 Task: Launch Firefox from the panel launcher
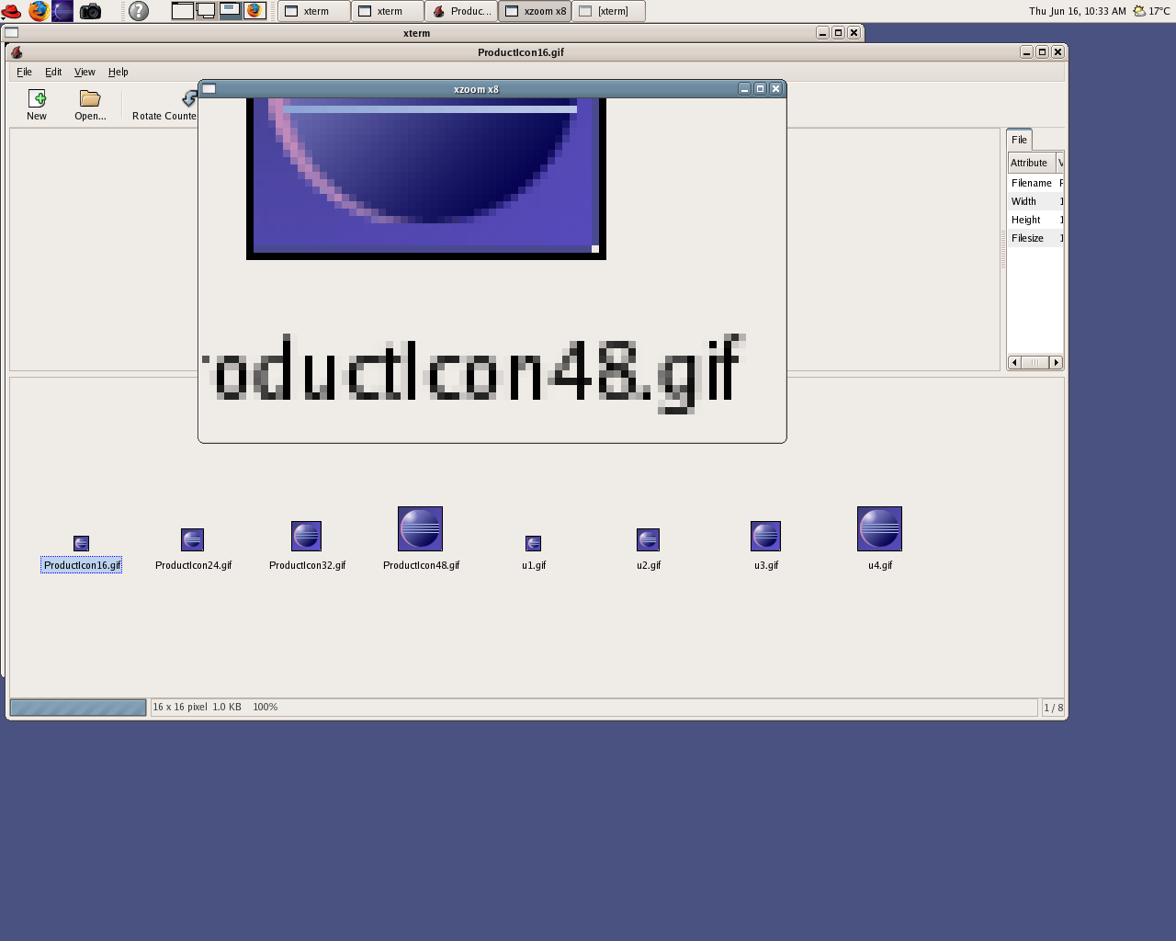[x=39, y=11]
